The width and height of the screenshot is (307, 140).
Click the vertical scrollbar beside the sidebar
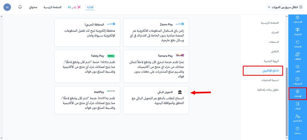pos(287,90)
